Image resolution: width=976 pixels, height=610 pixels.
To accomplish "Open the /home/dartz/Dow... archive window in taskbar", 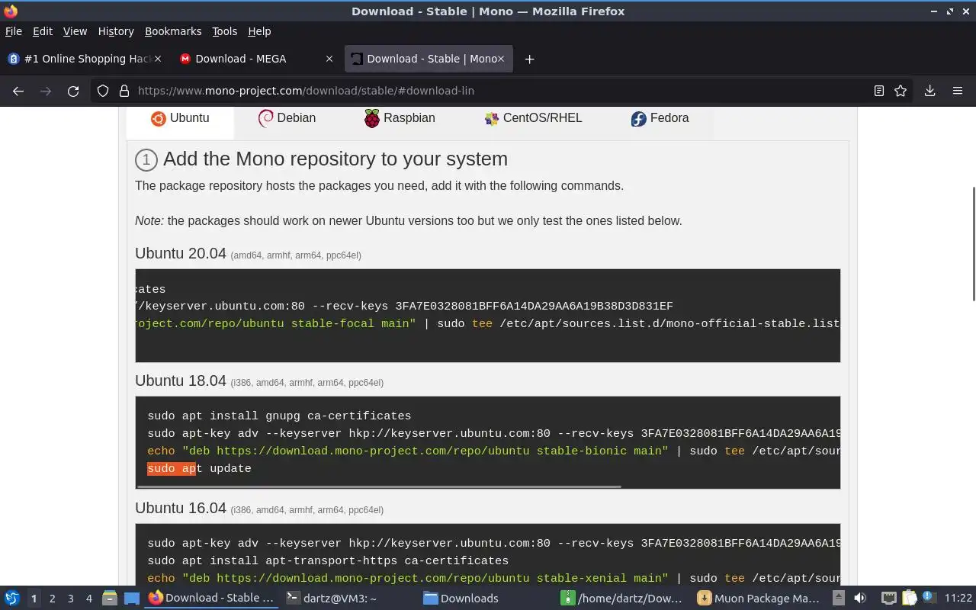I will [x=623, y=599].
